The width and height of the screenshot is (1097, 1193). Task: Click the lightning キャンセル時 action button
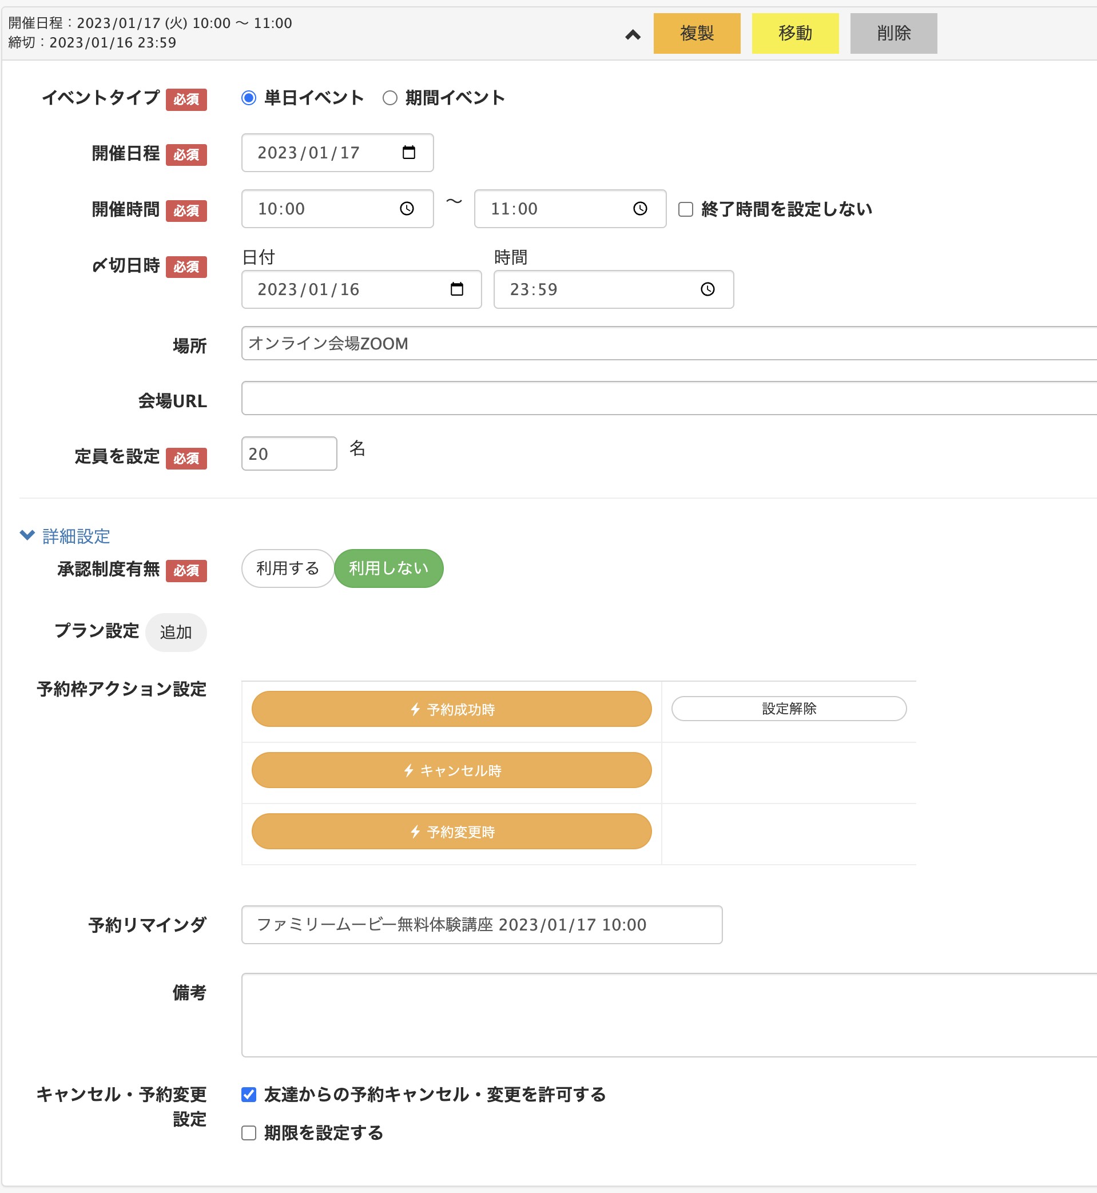[452, 770]
